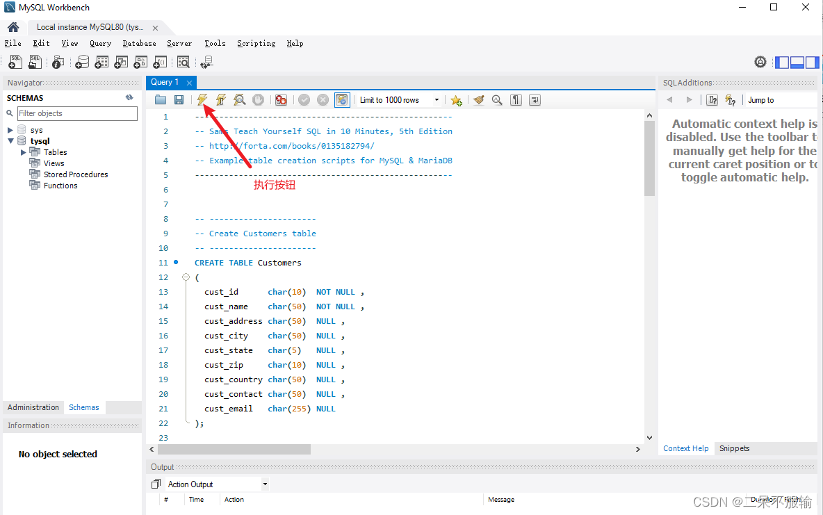Switch to the Snippets tab
Screen dimensions: 823x515
[734, 448]
